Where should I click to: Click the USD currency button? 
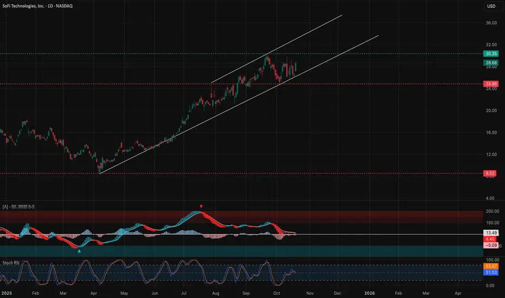(491, 6)
